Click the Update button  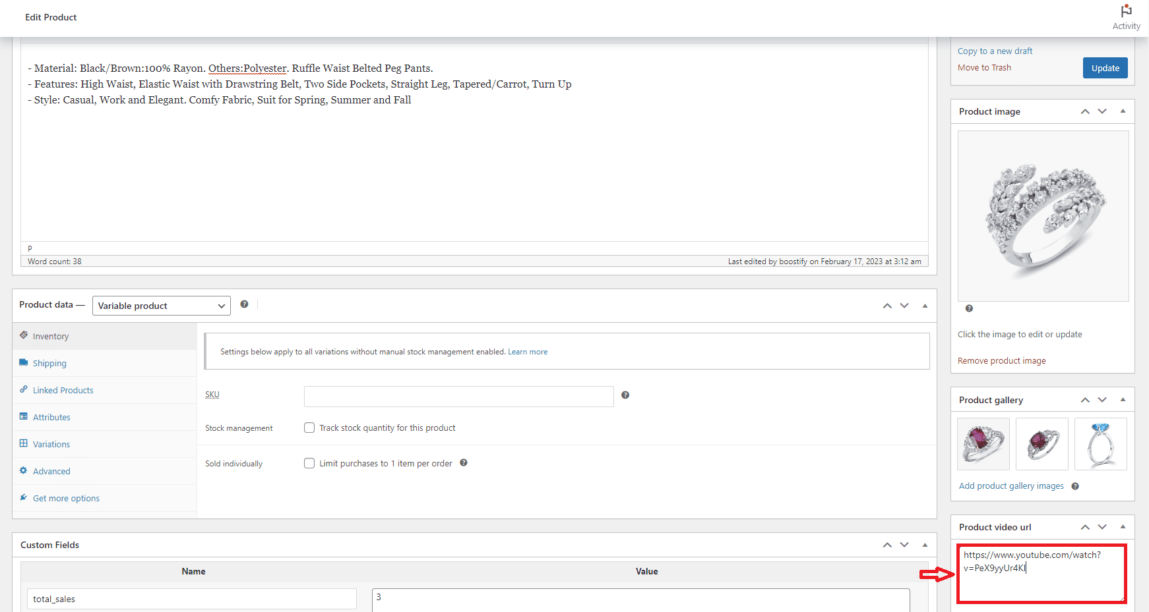click(x=1105, y=68)
